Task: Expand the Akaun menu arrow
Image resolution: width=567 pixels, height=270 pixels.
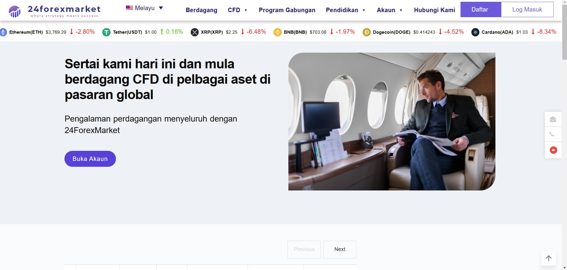Action: tap(401, 10)
